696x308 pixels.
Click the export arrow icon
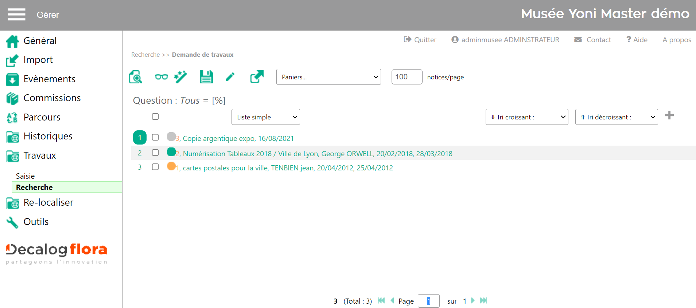point(257,77)
